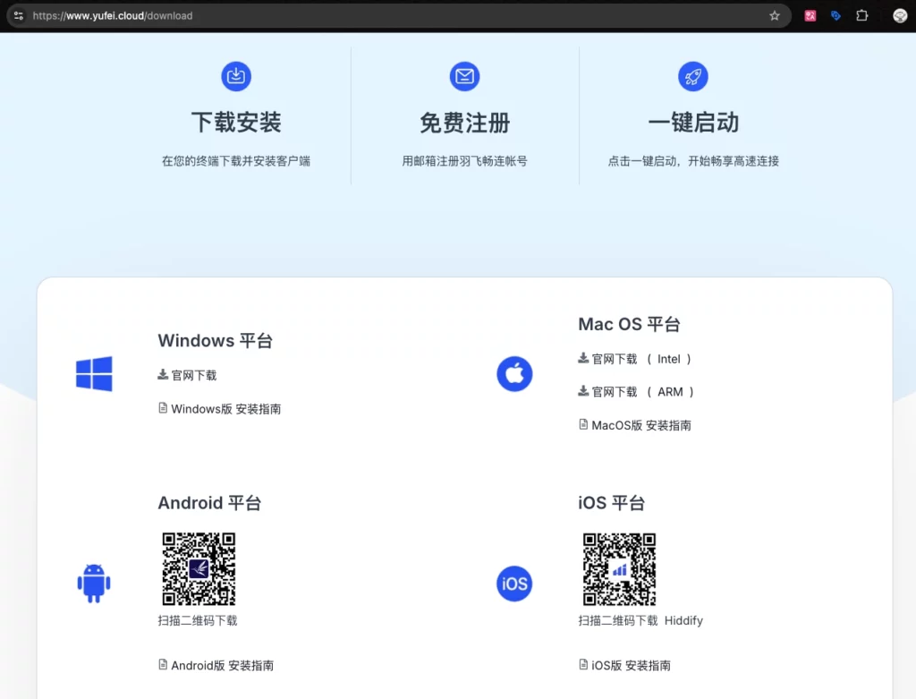Click the red extension icon in toolbar
The height and width of the screenshot is (699, 916).
[x=810, y=15]
